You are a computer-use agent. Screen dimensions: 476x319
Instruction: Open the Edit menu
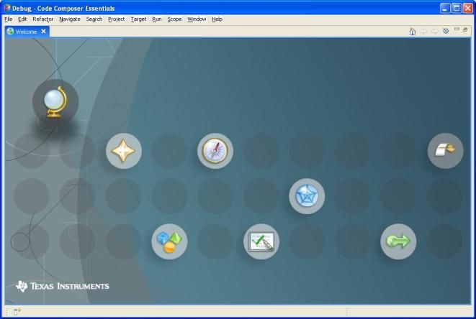pyautogui.click(x=22, y=19)
